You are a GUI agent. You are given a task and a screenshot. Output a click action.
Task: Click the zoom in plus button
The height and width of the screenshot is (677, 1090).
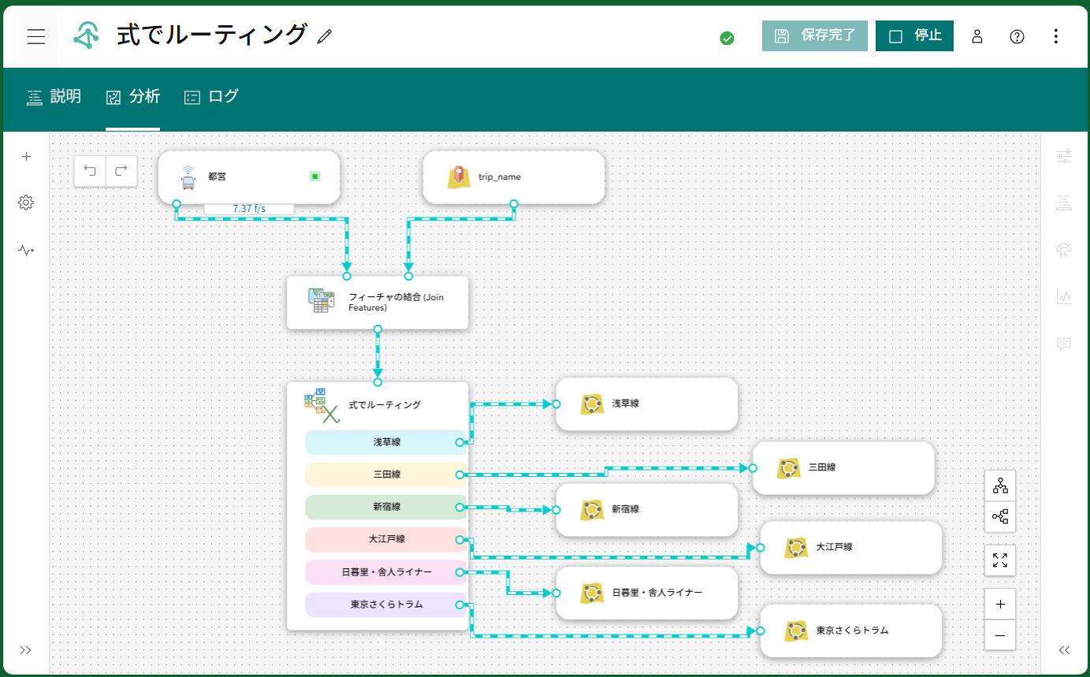[x=999, y=604]
